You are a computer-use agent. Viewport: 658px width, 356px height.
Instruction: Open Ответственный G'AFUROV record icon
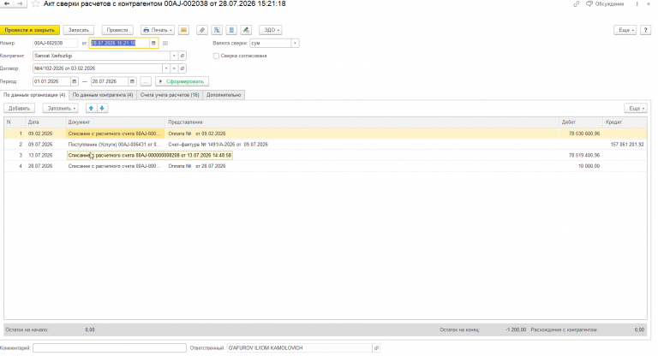376,348
